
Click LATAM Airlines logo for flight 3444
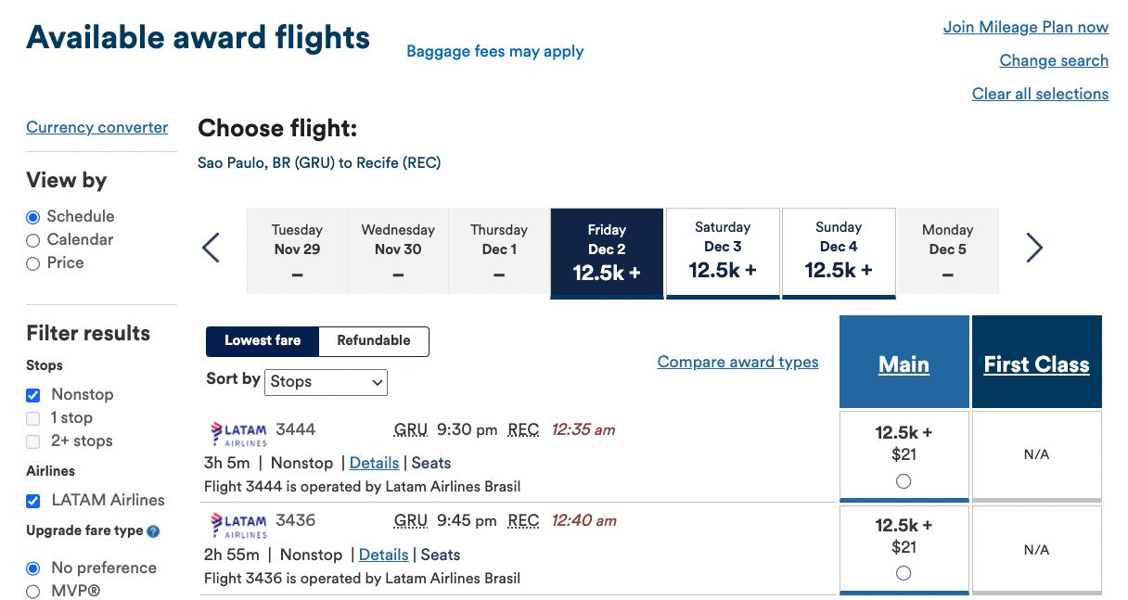[x=238, y=433]
